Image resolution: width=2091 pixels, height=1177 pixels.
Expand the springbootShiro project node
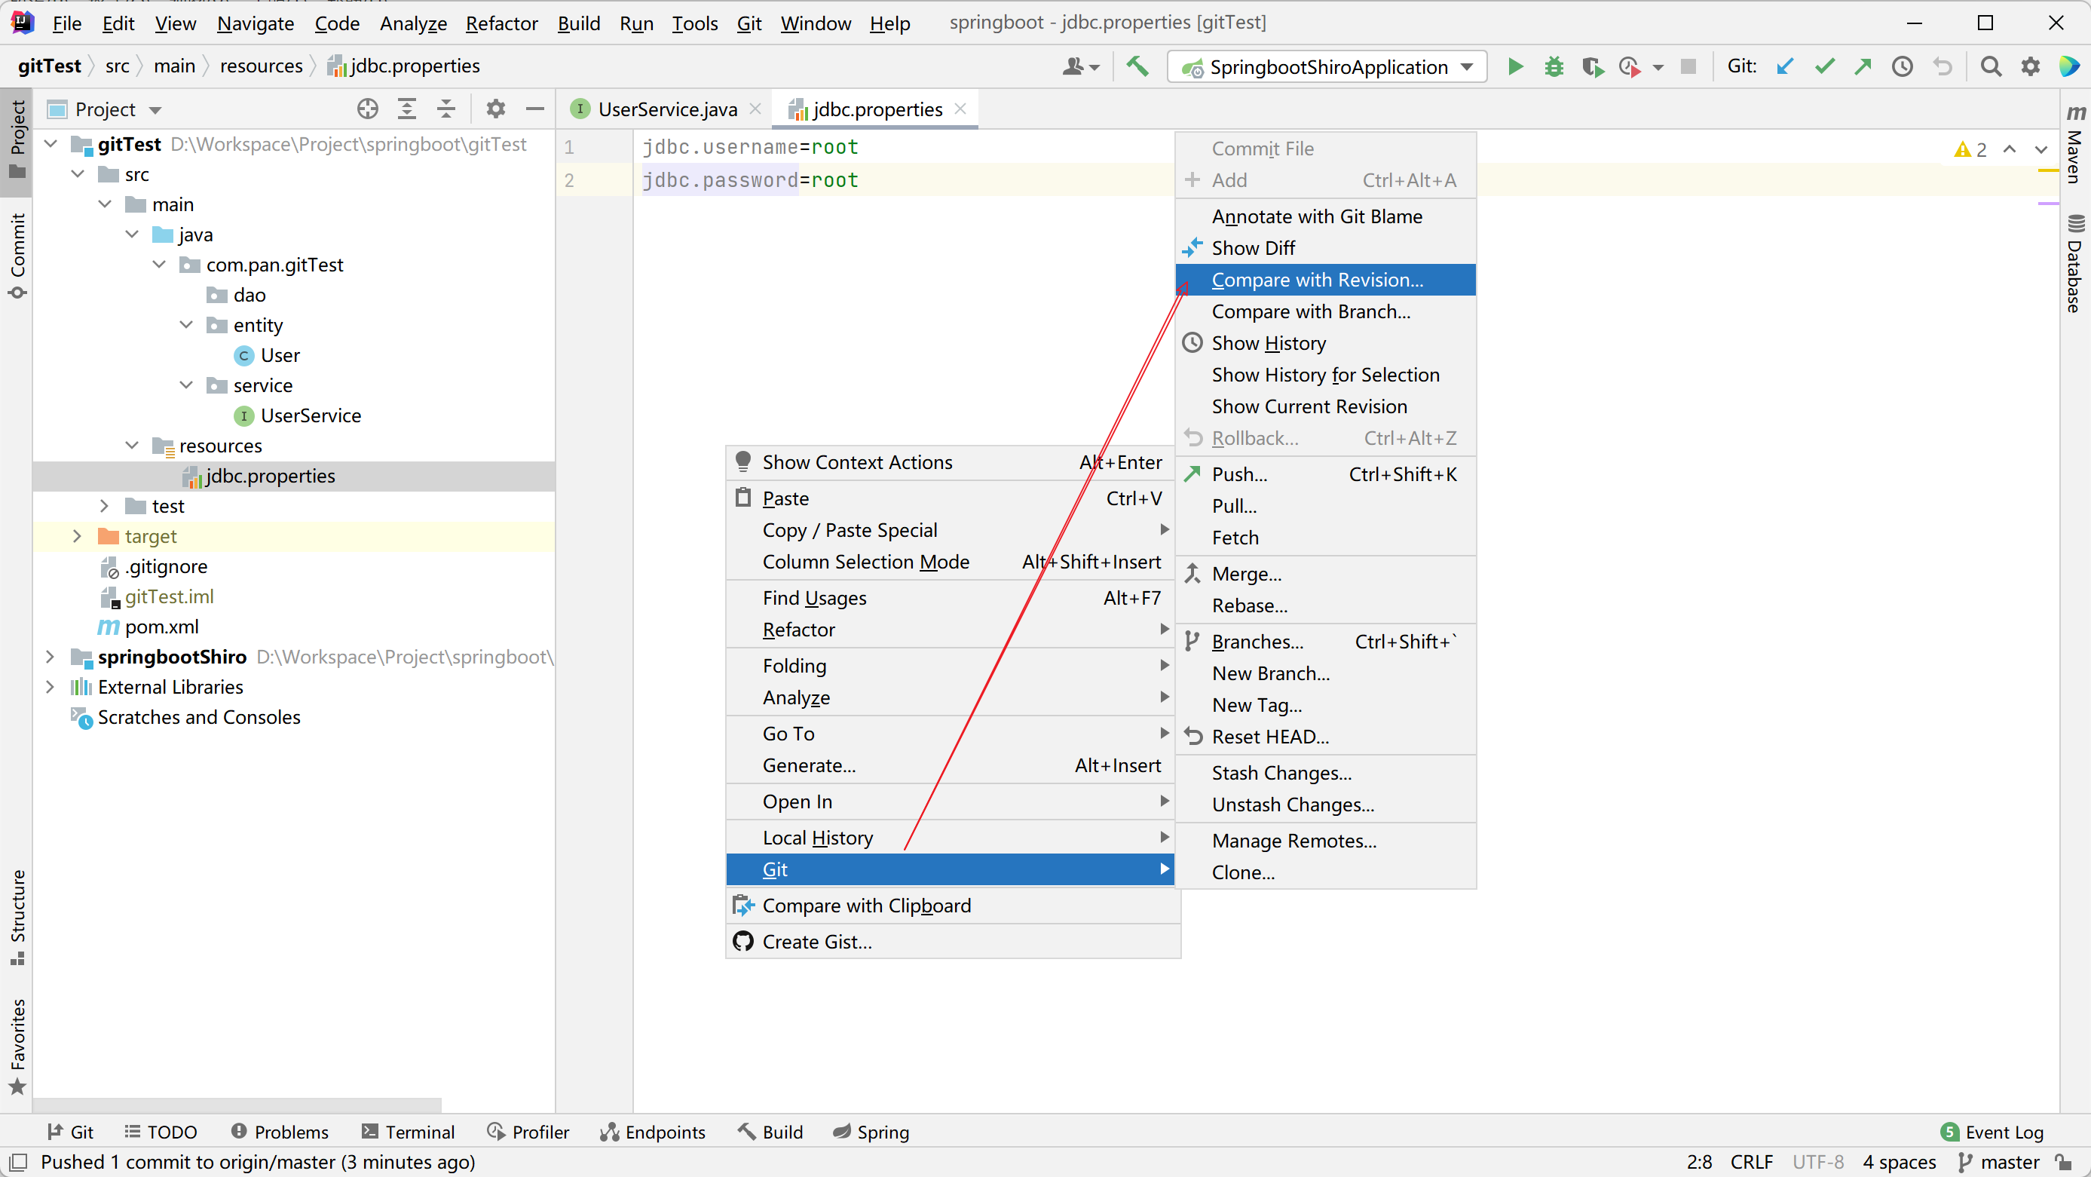coord(51,657)
